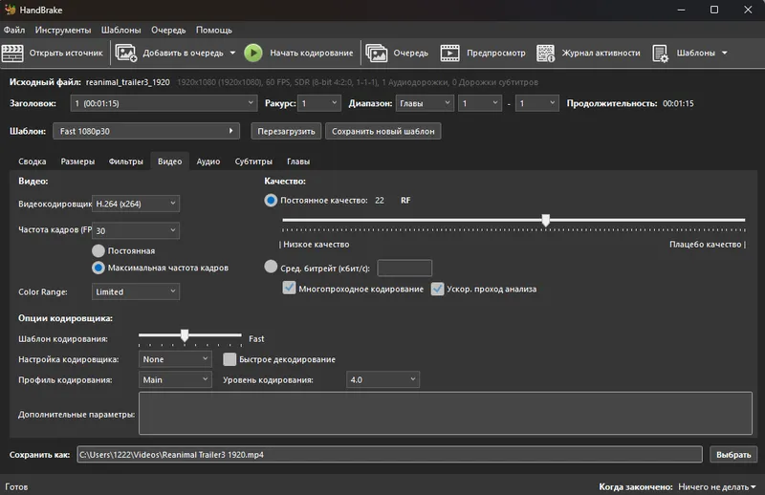Screen dimensions: 765x495
Task: Select the Постоянная frame rate radio
Action: coord(98,250)
